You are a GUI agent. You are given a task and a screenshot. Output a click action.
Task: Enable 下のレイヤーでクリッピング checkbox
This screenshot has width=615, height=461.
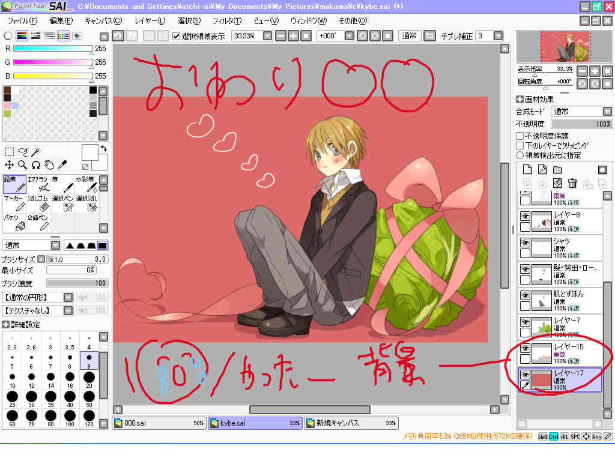click(520, 145)
